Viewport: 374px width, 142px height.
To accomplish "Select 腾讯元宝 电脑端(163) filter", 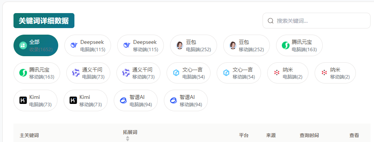I will point(299,45).
